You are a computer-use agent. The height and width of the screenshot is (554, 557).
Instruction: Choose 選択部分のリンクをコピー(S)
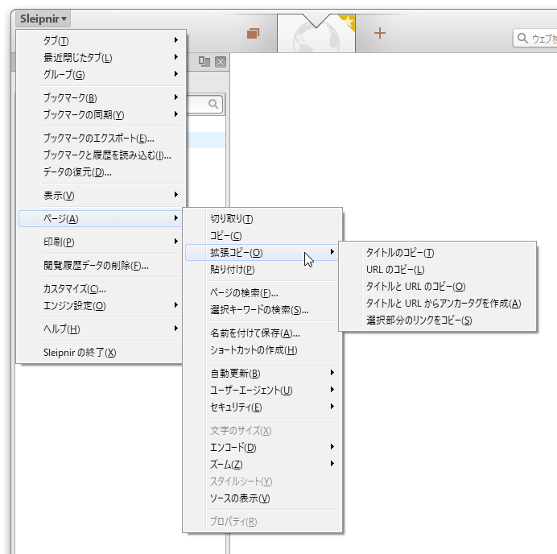[438, 320]
